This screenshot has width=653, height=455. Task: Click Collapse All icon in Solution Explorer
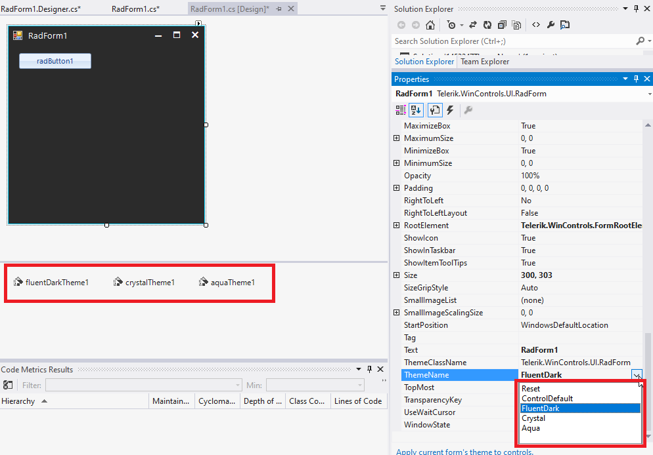pyautogui.click(x=503, y=25)
